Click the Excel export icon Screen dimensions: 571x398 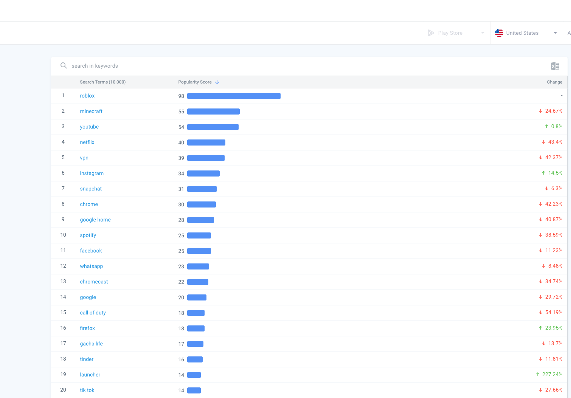(555, 66)
